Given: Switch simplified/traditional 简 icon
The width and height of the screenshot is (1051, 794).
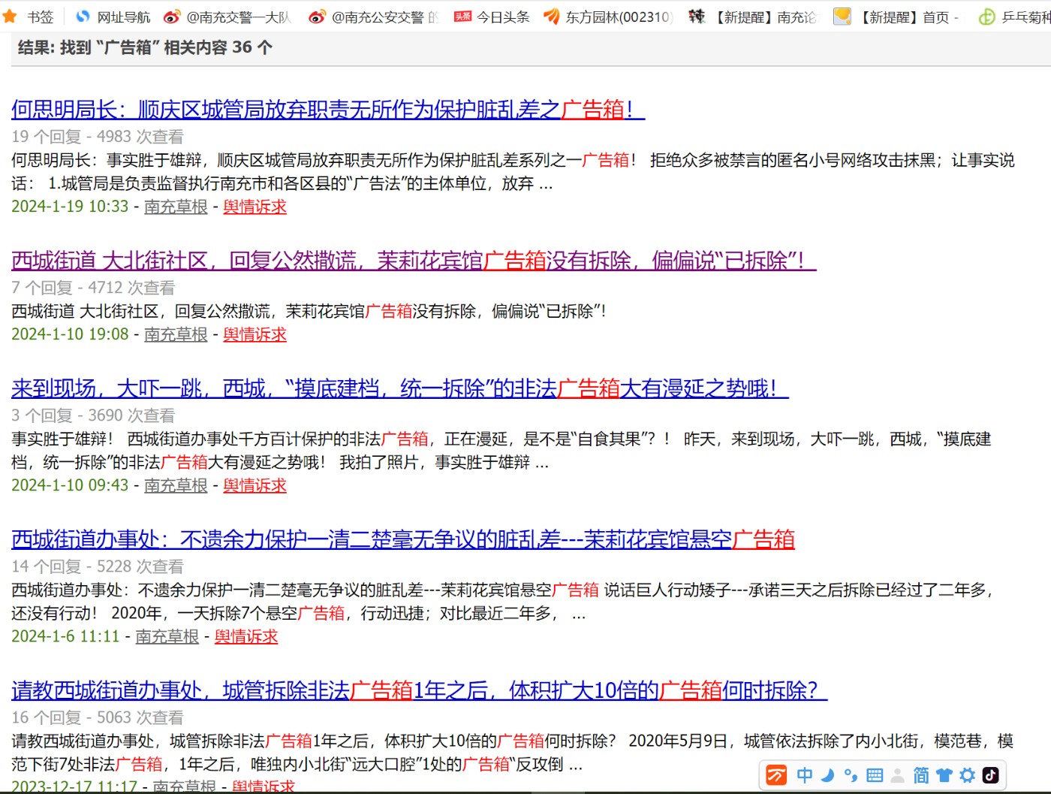Looking at the screenshot, I should (x=921, y=775).
